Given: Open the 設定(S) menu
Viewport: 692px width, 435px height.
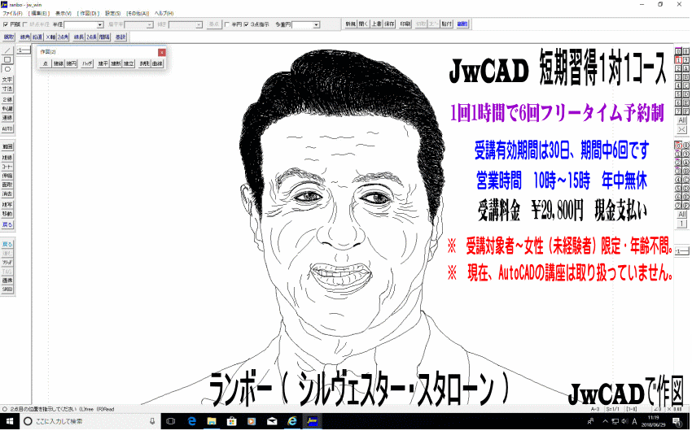Looking at the screenshot, I should click(x=113, y=14).
